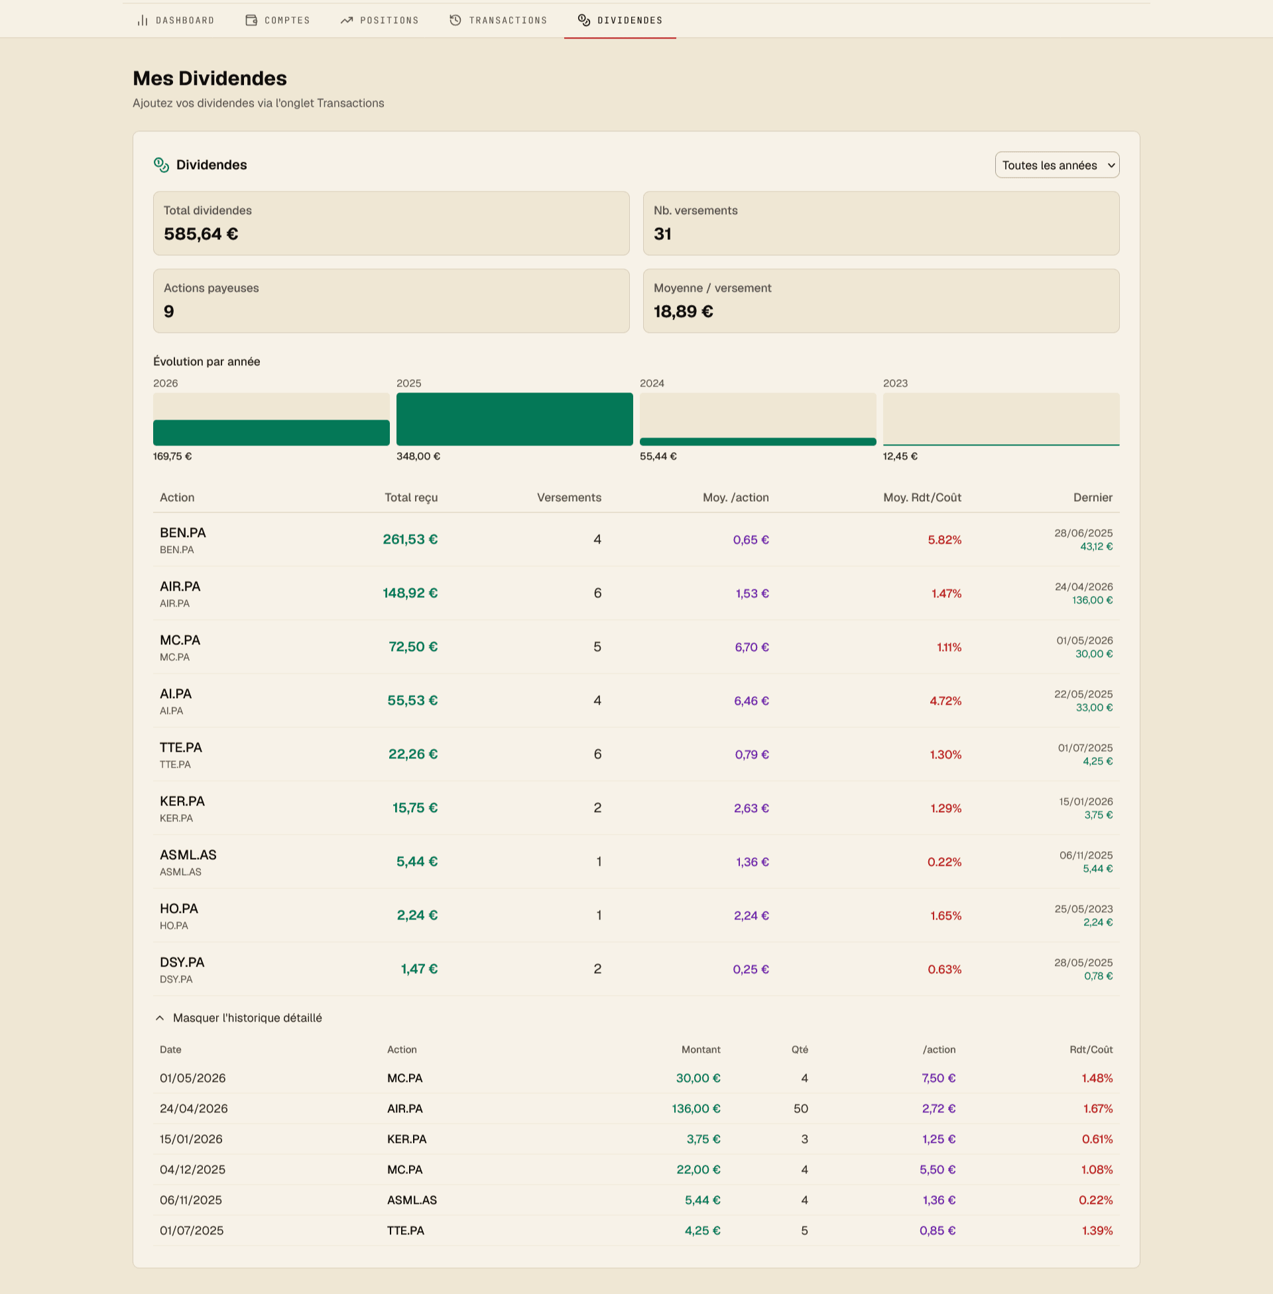Click the 136,00 € amount in history
Viewport: 1273px width, 1294px height.
[x=696, y=1109]
